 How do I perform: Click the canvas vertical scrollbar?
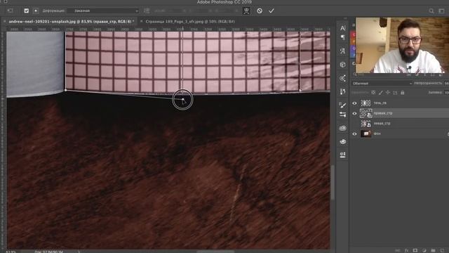333,183
